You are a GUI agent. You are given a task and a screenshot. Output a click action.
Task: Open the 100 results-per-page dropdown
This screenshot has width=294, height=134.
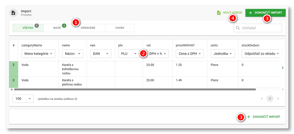23,99
